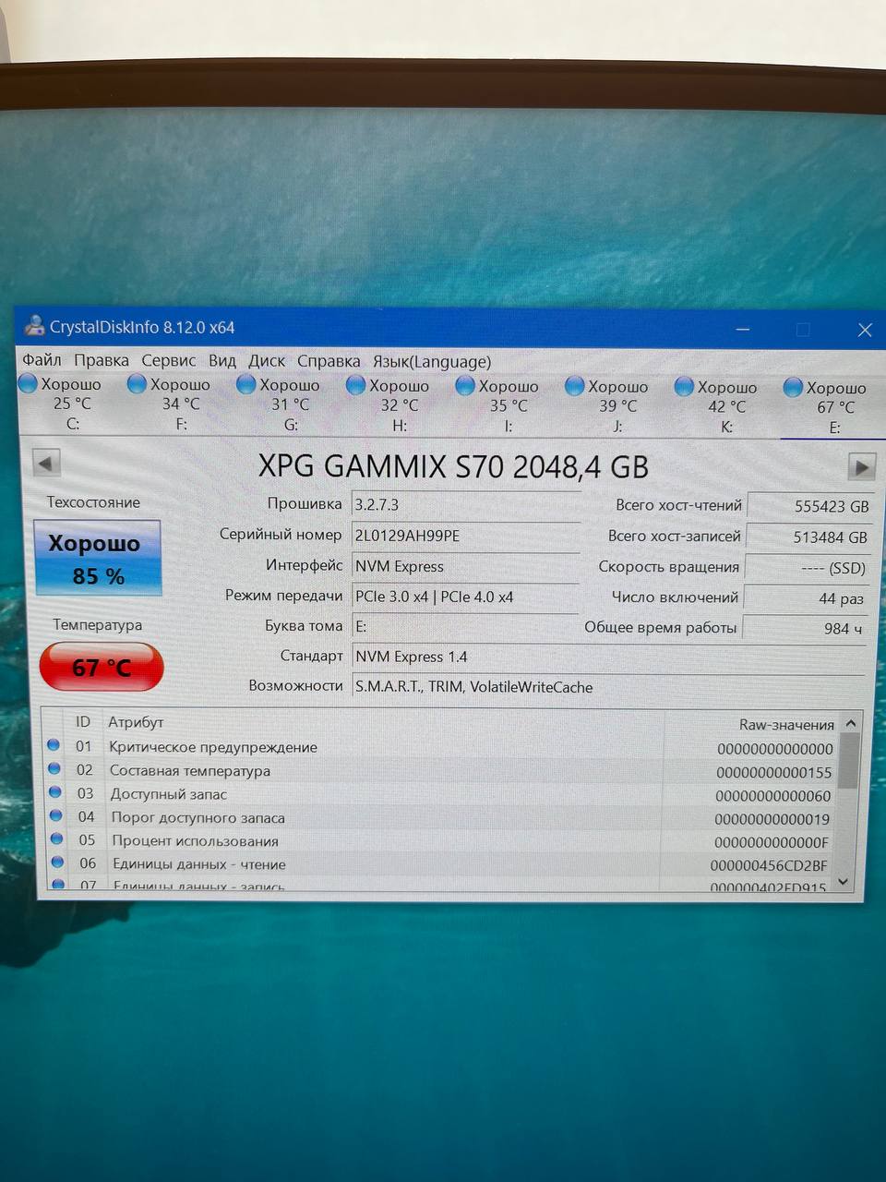The image size is (886, 1182).
Task: Click raw value 000000456CD2BF
Action: (x=769, y=865)
